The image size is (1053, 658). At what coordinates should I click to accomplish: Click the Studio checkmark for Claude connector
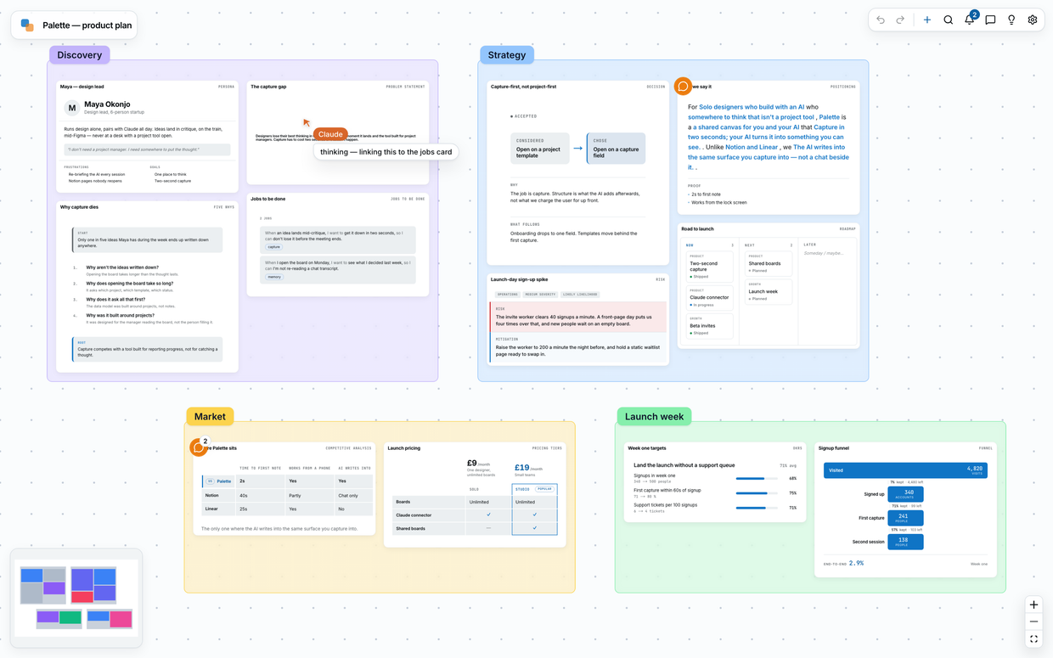pos(534,515)
